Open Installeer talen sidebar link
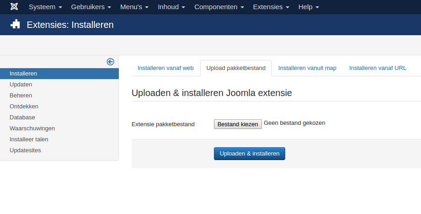 [x=29, y=139]
